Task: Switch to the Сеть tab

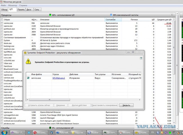Action: (x=37, y=10)
